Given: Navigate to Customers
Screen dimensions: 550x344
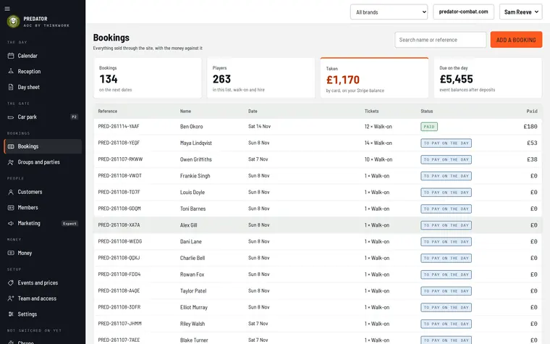Looking at the screenshot, I should click(43, 192).
